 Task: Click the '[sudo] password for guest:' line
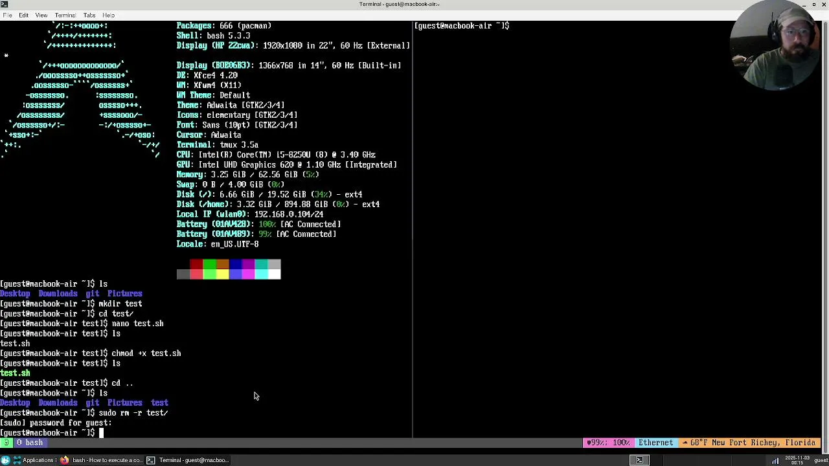56,423
